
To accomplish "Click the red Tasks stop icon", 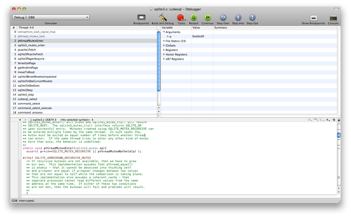I will 180,18.
